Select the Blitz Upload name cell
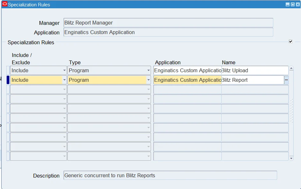Screen dimensions: 301x189 click(x=255, y=70)
